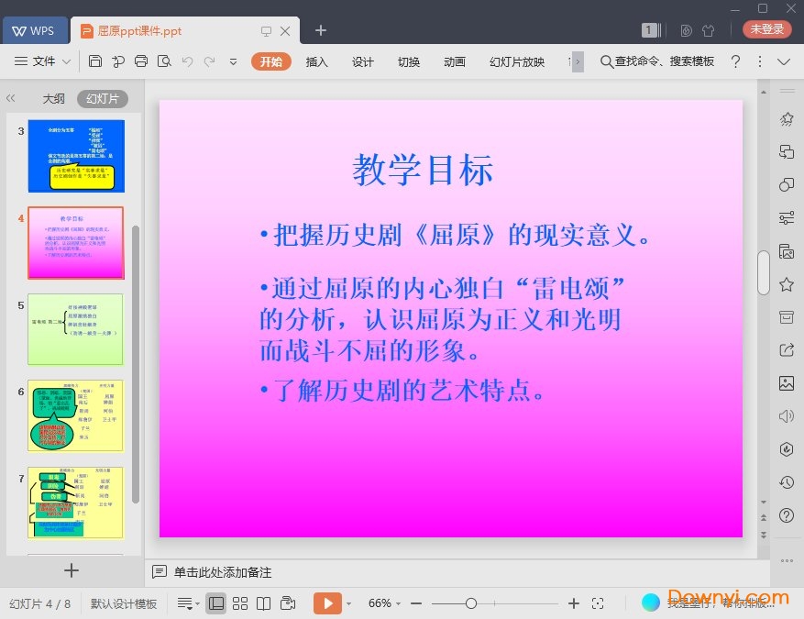The width and height of the screenshot is (804, 619).
Task: Click the zoom slider handle
Action: tap(471, 603)
